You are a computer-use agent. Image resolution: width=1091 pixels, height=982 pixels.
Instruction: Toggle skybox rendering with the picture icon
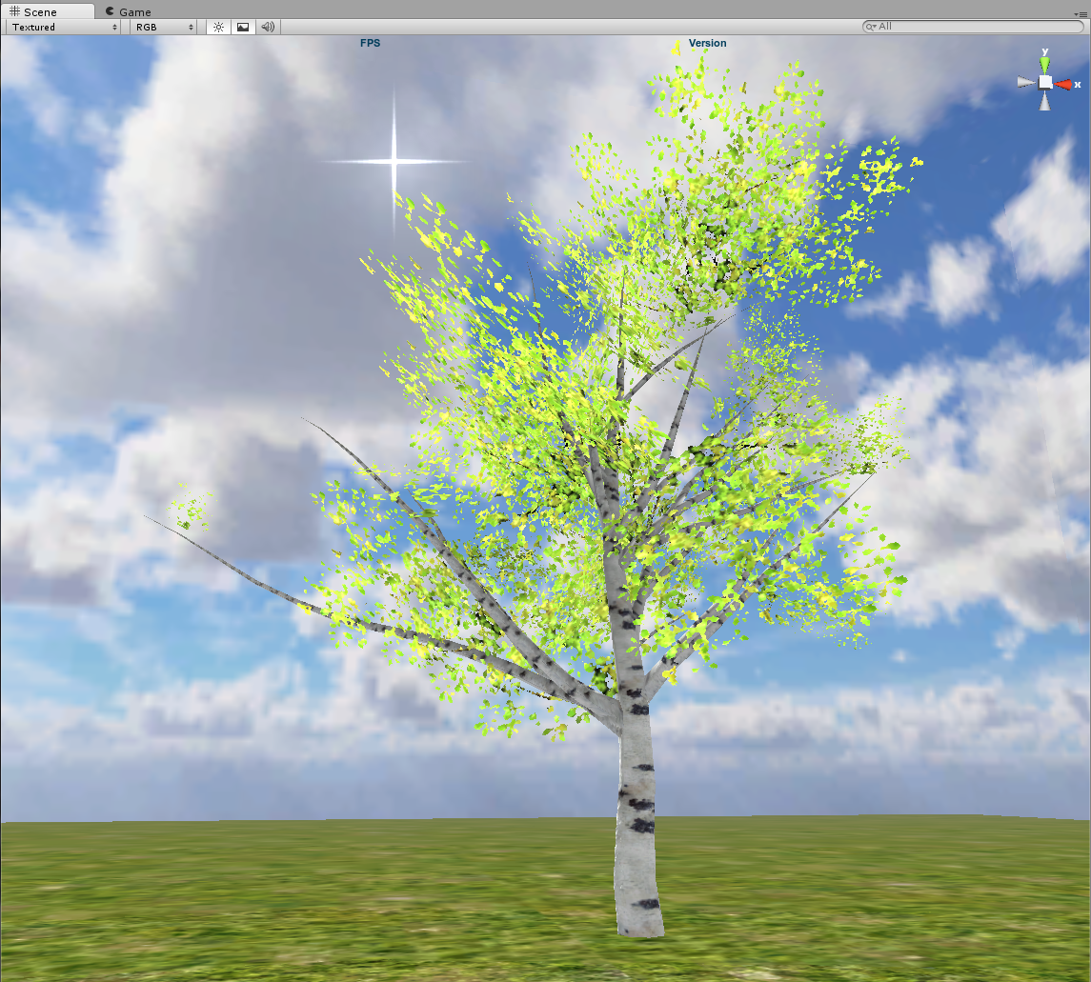tap(243, 27)
